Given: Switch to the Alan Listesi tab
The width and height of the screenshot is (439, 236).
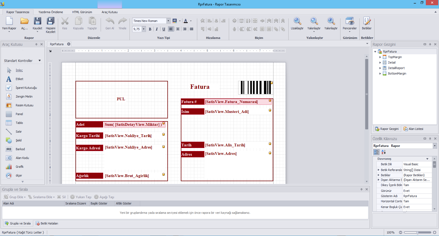Looking at the screenshot, I should pyautogui.click(x=413, y=129).
